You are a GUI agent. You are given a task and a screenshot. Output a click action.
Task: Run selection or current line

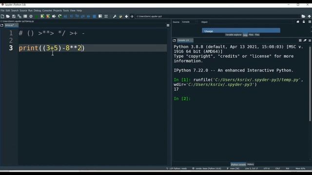click(x=54, y=17)
